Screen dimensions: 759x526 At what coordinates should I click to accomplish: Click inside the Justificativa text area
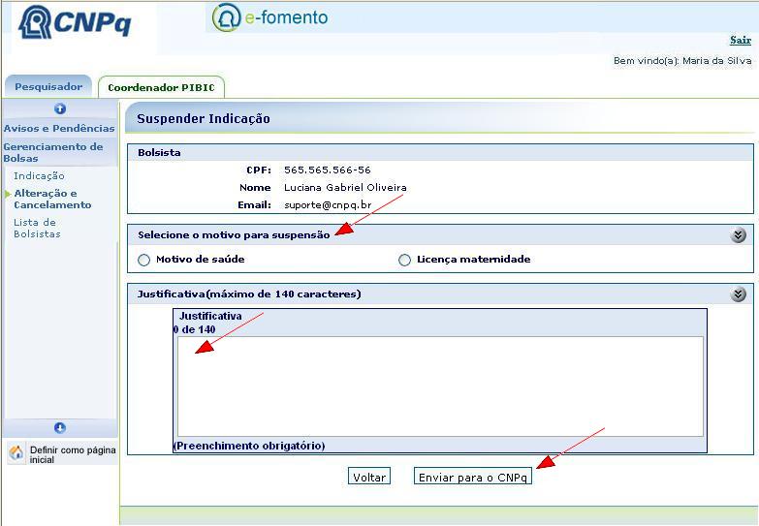point(440,386)
